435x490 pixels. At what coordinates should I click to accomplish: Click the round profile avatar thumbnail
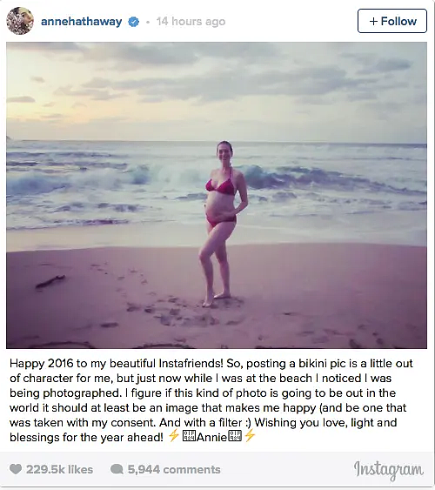pyautogui.click(x=20, y=21)
